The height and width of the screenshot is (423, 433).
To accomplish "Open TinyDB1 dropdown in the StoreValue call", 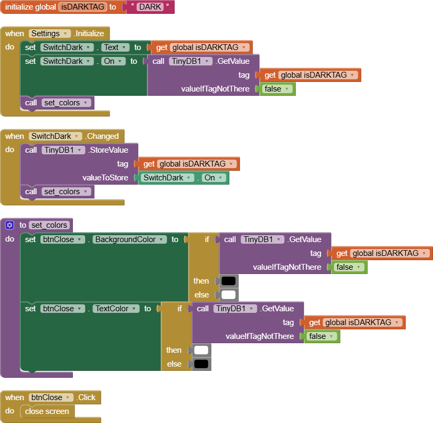I will (63, 150).
